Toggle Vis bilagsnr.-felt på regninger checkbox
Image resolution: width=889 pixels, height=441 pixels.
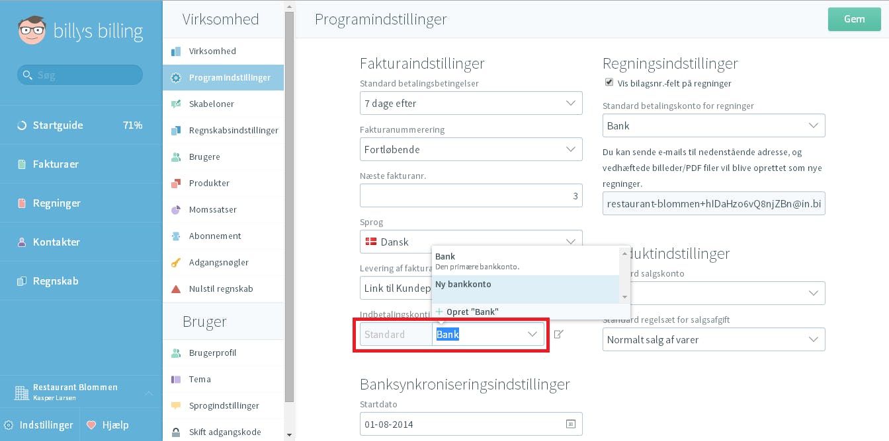point(609,83)
